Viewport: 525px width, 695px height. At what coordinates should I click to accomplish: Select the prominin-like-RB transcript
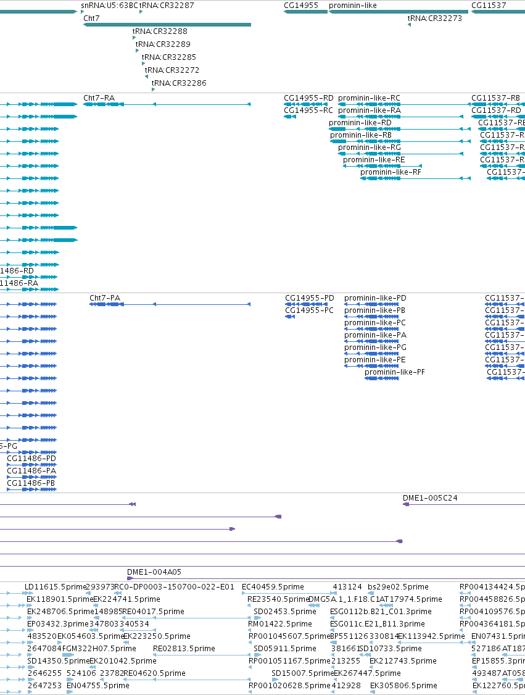point(361,135)
